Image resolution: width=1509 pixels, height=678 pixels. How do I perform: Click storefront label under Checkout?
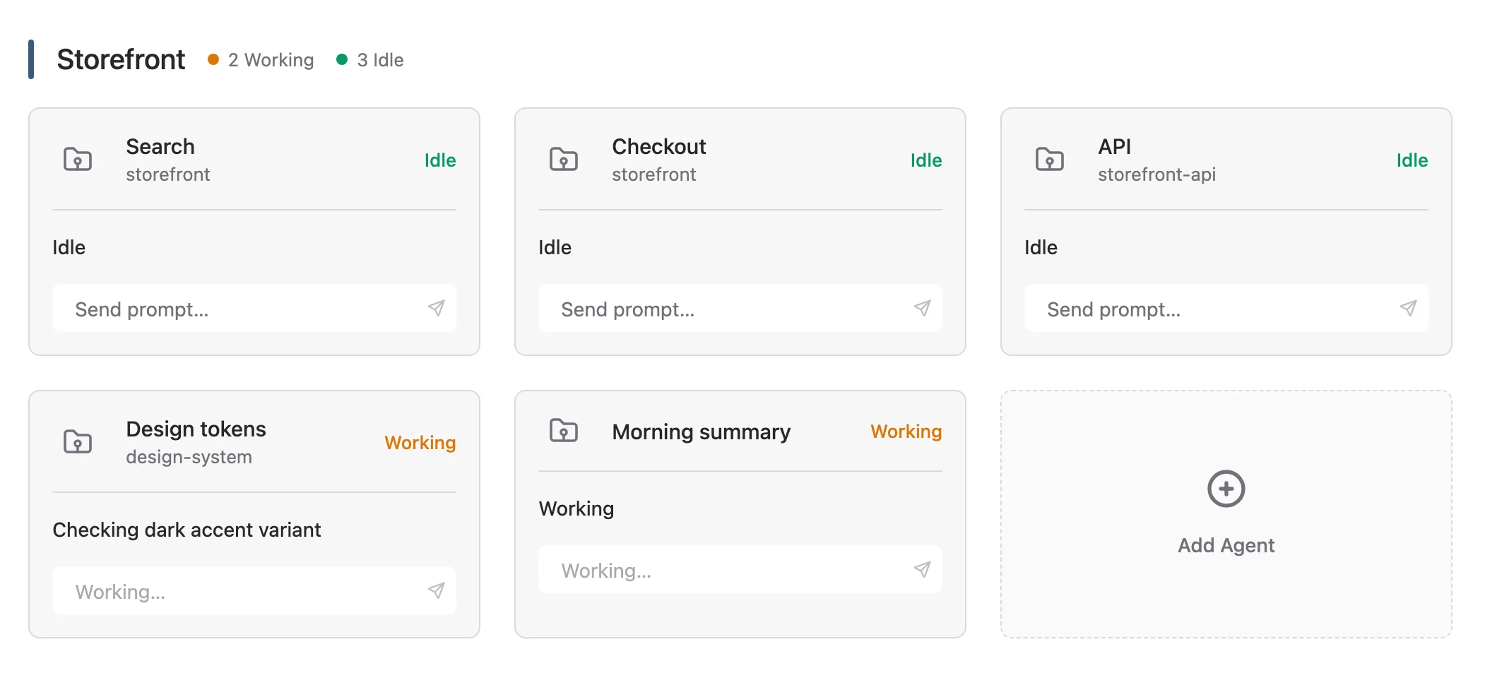[x=654, y=174]
